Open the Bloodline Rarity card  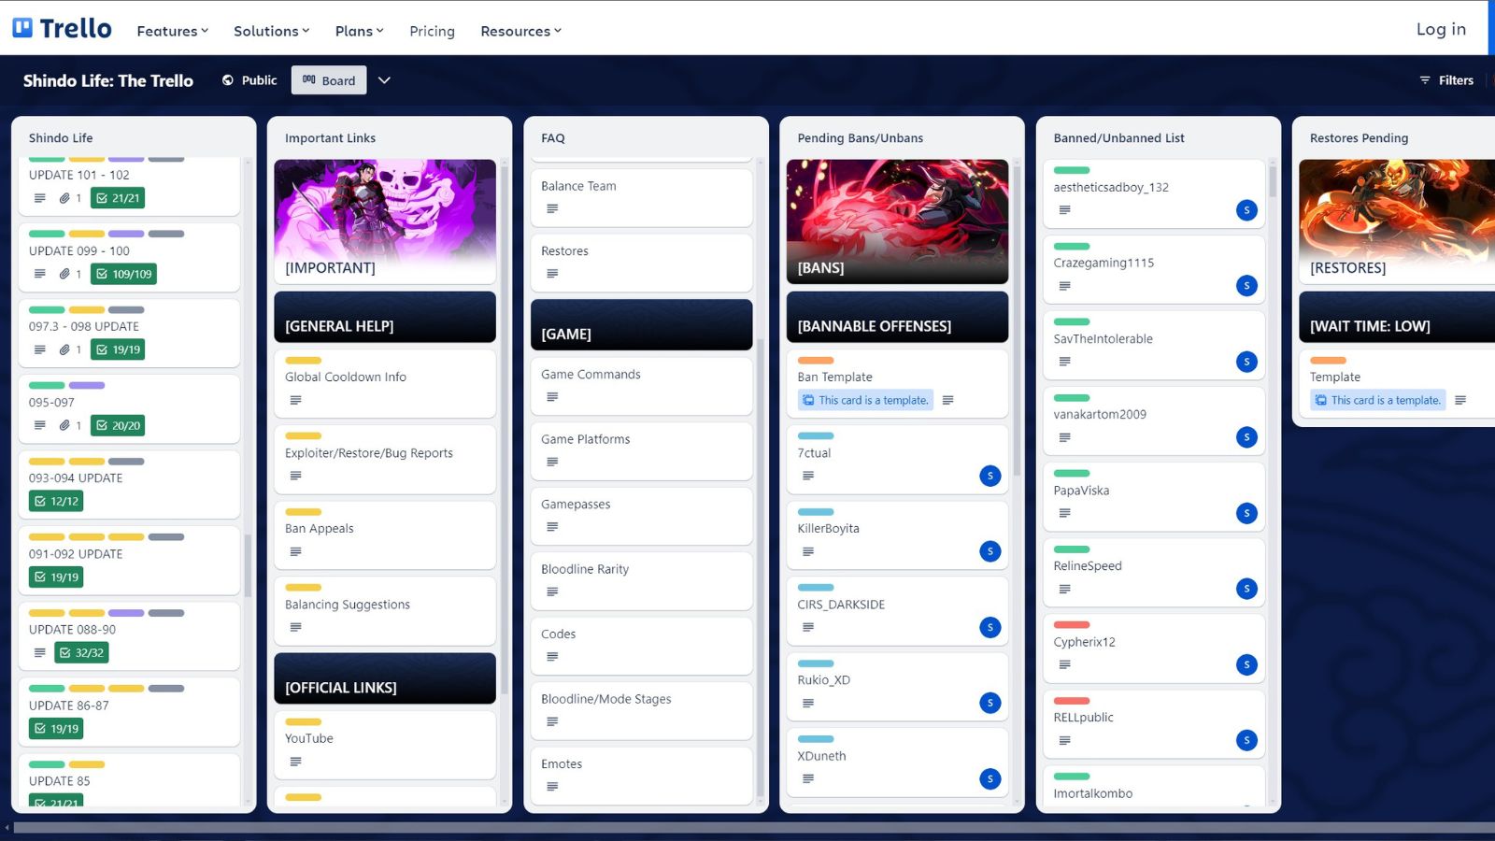click(641, 581)
